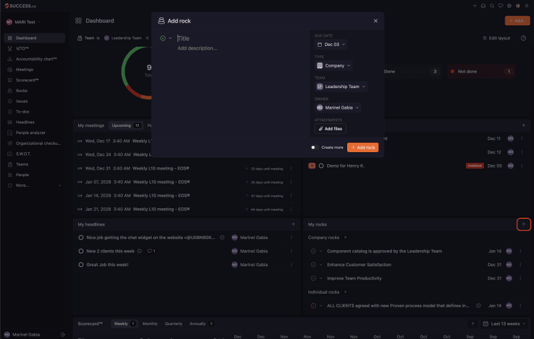Click the Headlines sidebar icon
The height and width of the screenshot is (339, 534).
(10, 122)
